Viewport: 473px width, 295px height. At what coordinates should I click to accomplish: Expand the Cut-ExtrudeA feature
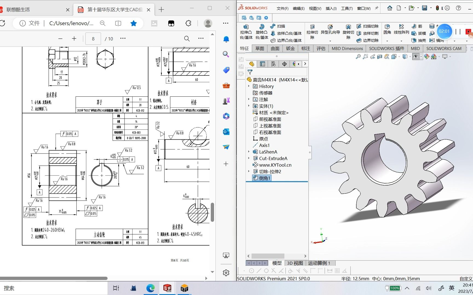click(x=249, y=158)
